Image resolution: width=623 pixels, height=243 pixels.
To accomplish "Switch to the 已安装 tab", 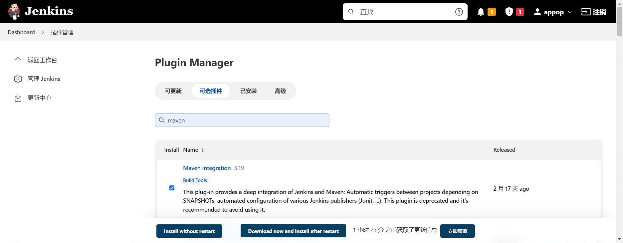I will 248,91.
